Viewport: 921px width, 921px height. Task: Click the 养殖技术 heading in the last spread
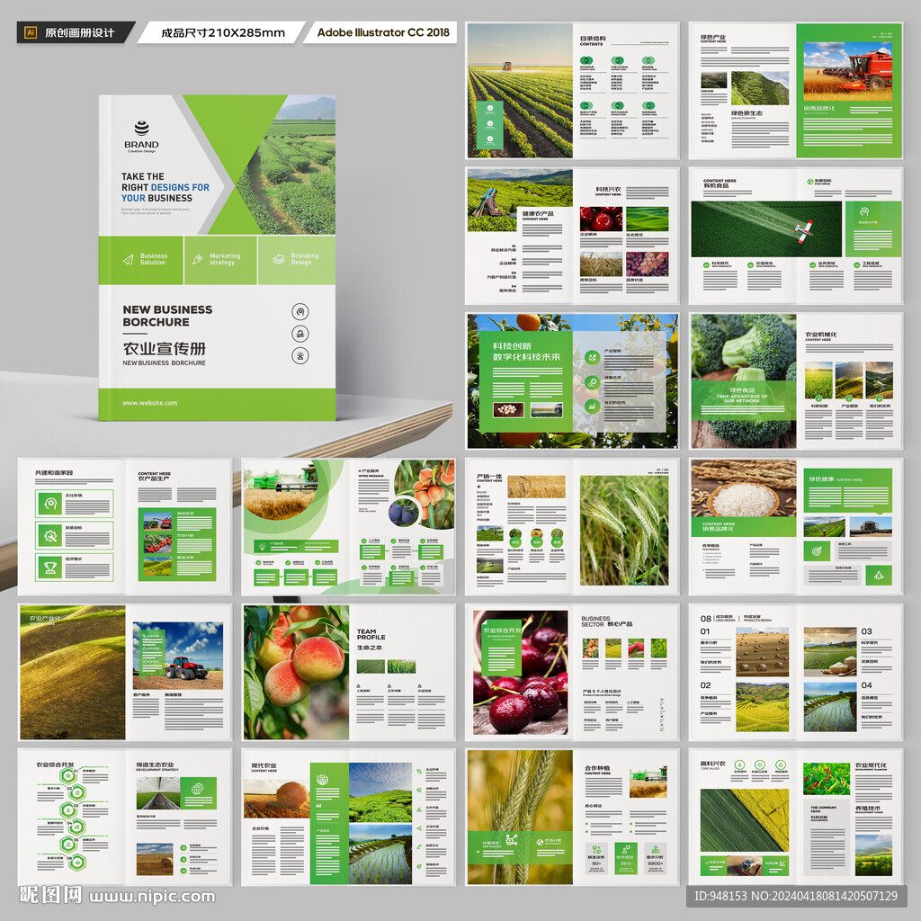click(868, 809)
